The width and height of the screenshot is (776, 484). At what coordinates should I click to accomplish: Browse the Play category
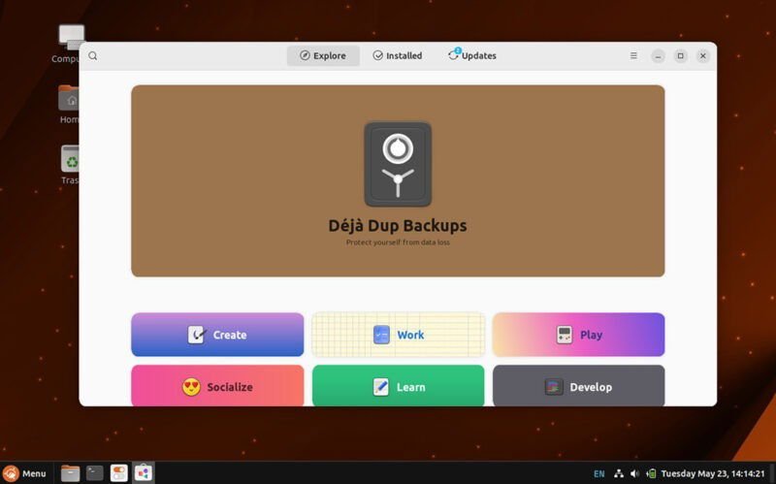[x=578, y=335]
